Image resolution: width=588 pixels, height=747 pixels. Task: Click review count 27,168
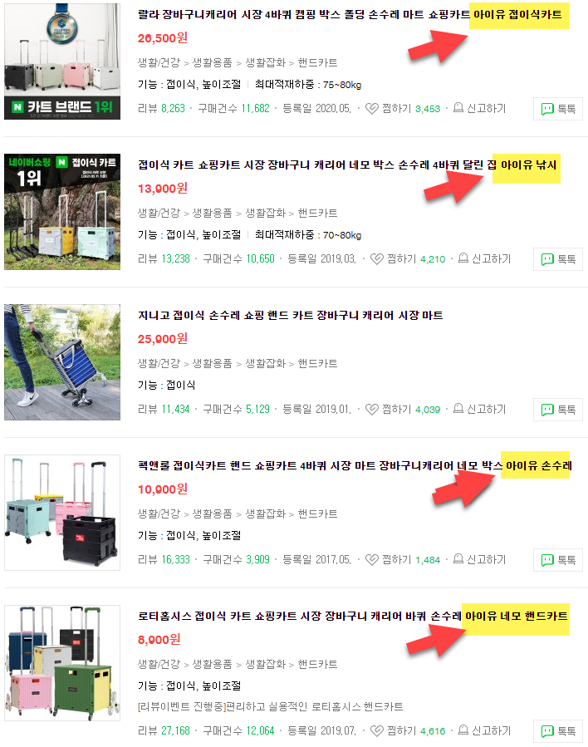pyautogui.click(x=176, y=731)
